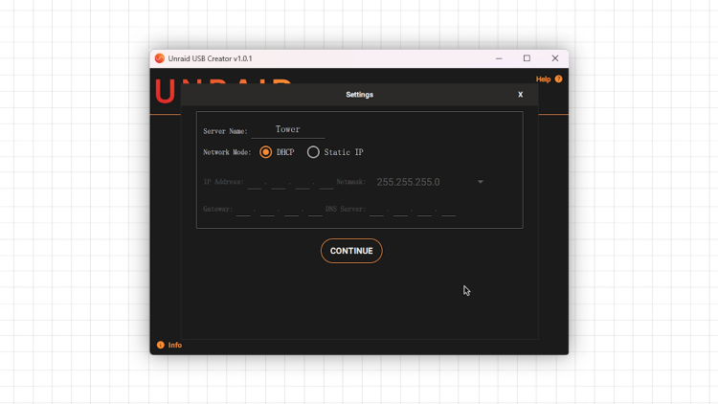Click the Server Name field showing Tower
718x404 pixels.
point(288,129)
